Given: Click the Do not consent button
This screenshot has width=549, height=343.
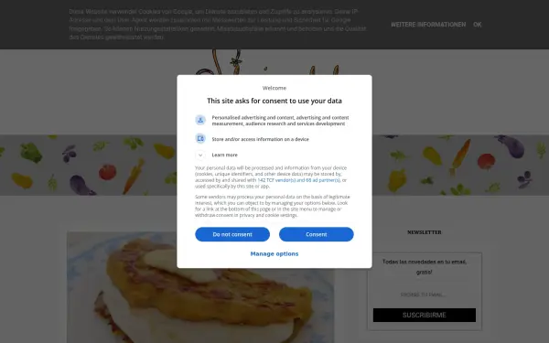Looking at the screenshot, I should click(x=232, y=234).
